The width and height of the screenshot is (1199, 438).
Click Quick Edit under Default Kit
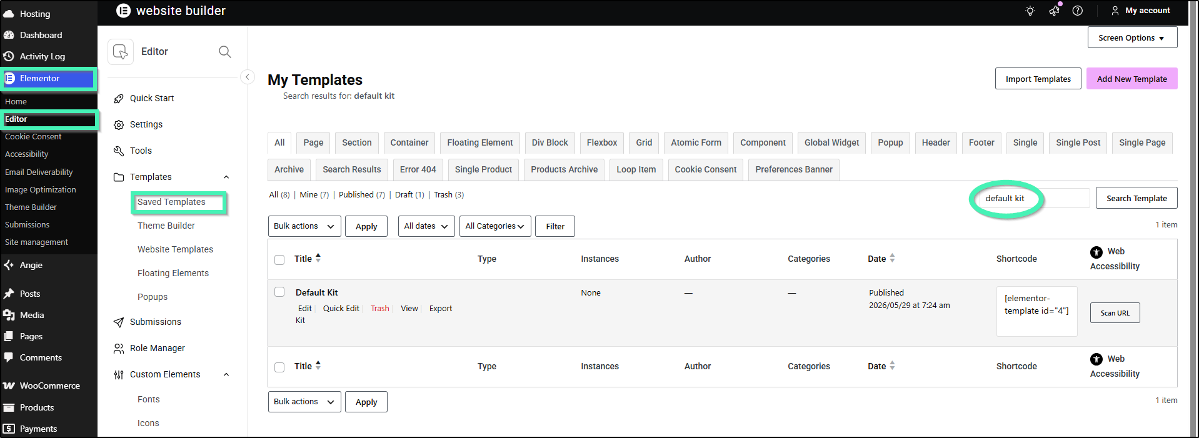(341, 309)
